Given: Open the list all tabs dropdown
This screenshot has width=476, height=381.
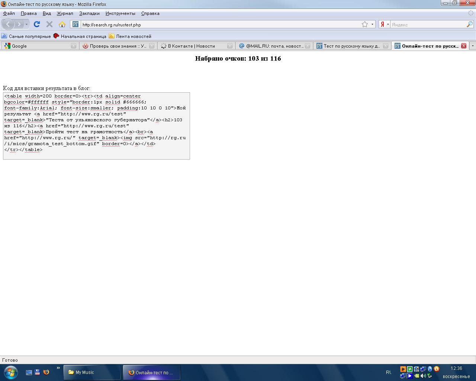Looking at the screenshot, I should click(x=473, y=46).
